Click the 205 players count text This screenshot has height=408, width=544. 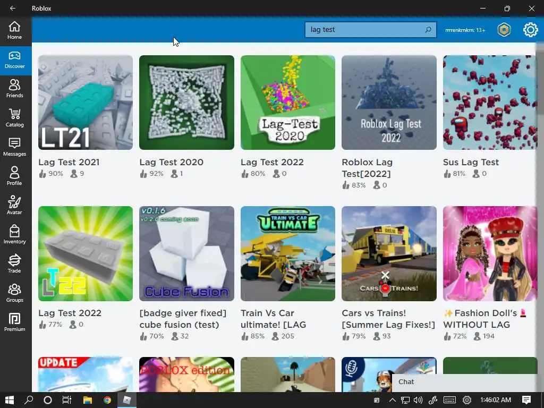tap(287, 336)
